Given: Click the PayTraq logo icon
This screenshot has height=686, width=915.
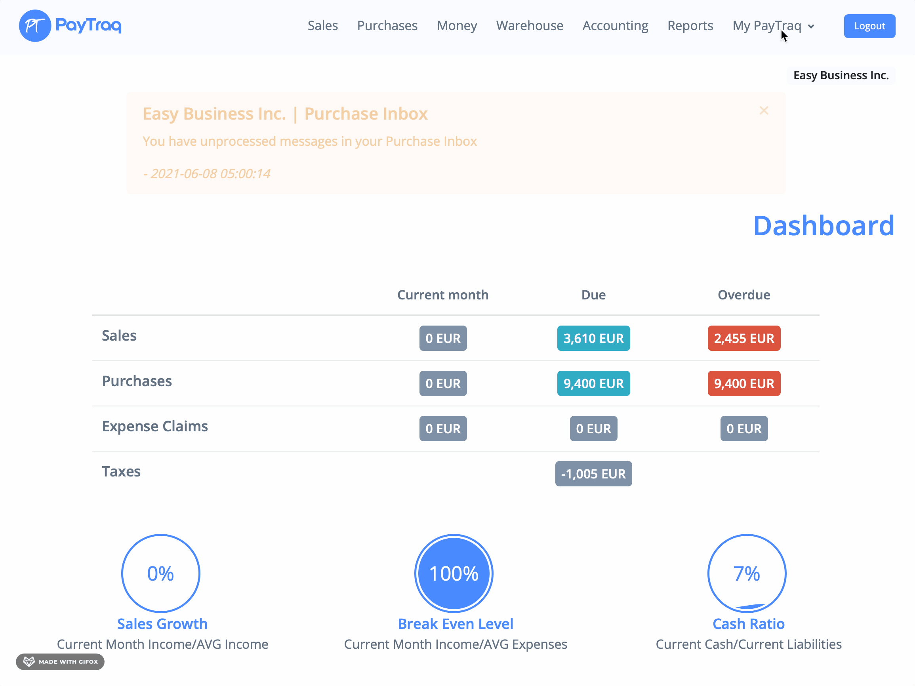Looking at the screenshot, I should click(35, 26).
